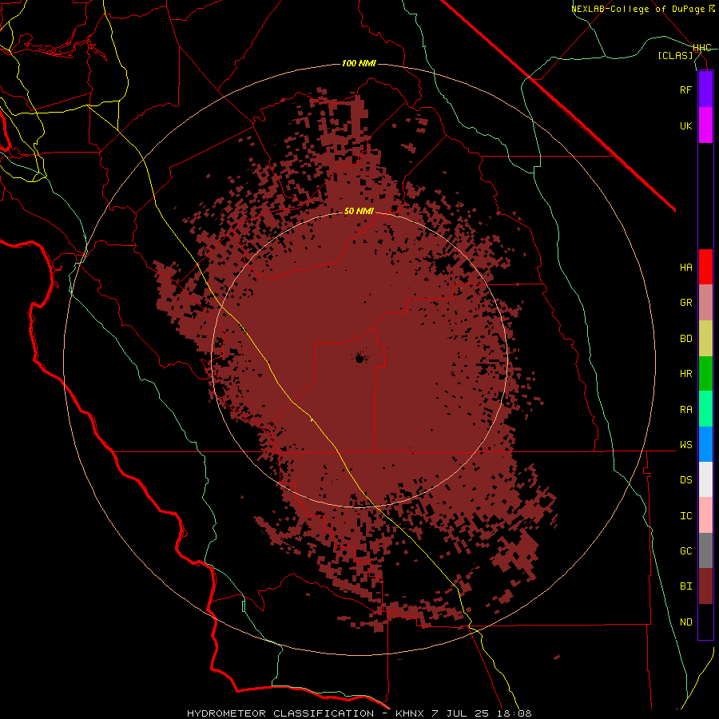719x719 pixels.
Task: Click the DS white legend swatch
Action: coord(705,479)
